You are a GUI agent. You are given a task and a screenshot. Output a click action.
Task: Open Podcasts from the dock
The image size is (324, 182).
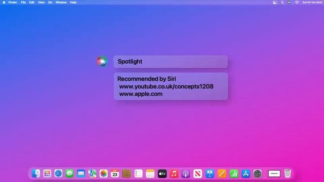click(x=186, y=173)
